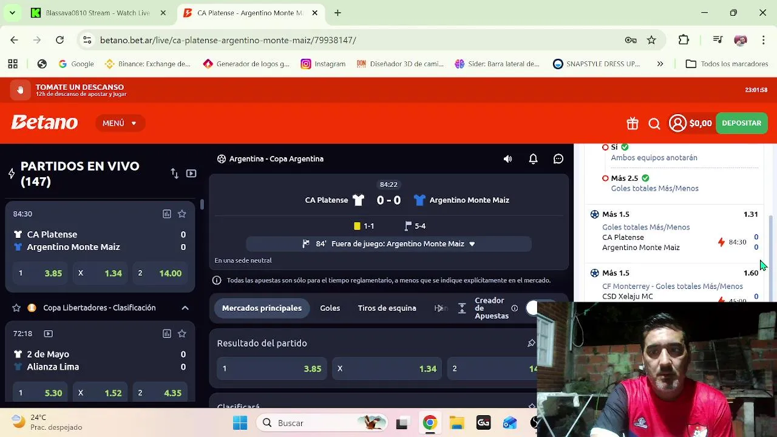The image size is (777, 437).
Task: Open the Chrome tab search dropdown
Action: [12, 13]
